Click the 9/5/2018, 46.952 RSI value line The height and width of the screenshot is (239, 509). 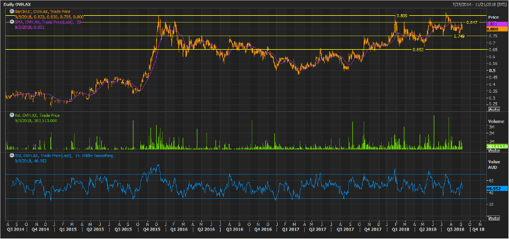pos(31,160)
